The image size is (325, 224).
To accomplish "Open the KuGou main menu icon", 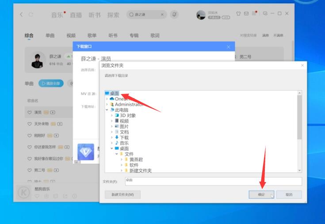I will pos(254,13).
